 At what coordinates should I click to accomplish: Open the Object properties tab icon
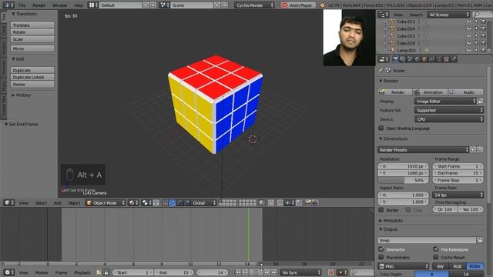pos(424,59)
